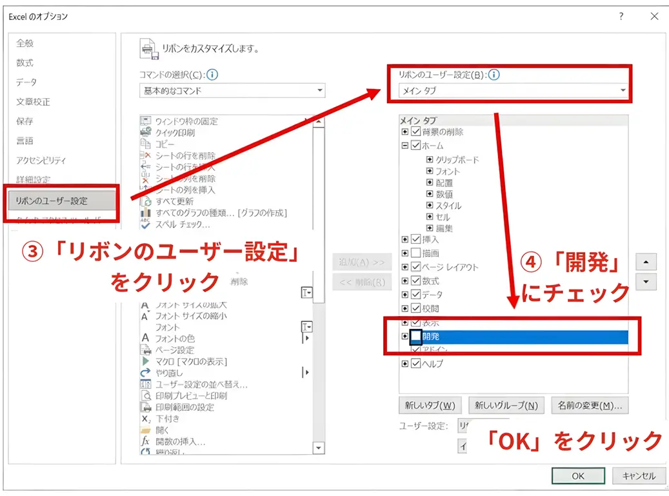This screenshot has height=496, width=669.
Task: Open the コマンドの選択 dropdown (基本的なコマンド)
Action: point(232,90)
